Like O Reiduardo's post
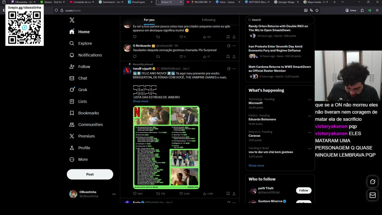Viewport: 382px width, 215px height. 181,56
